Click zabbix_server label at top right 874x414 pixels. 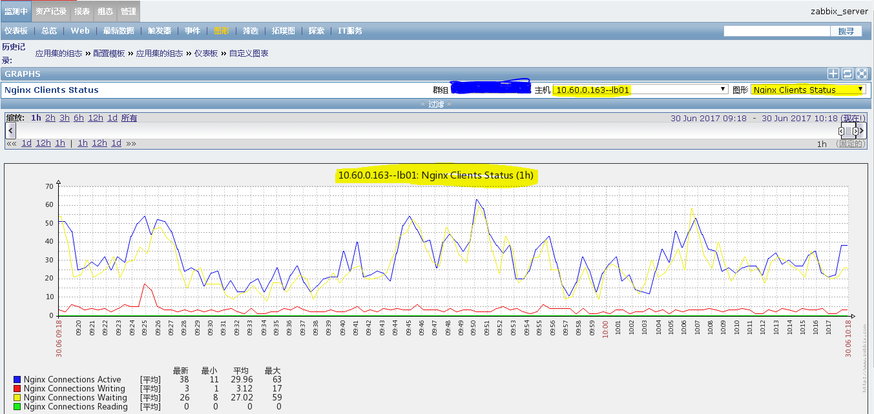pos(840,11)
